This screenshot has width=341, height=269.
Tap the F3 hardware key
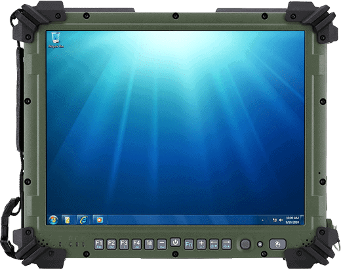point(124,244)
